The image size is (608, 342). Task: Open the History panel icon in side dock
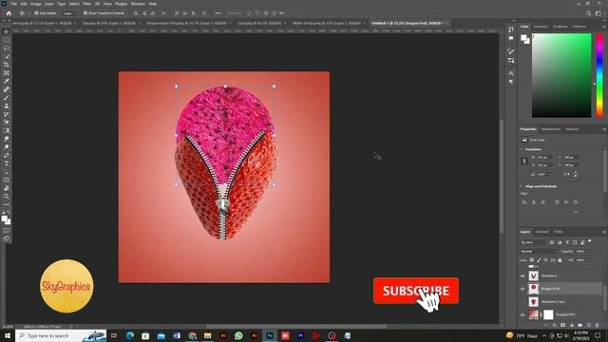(511, 29)
